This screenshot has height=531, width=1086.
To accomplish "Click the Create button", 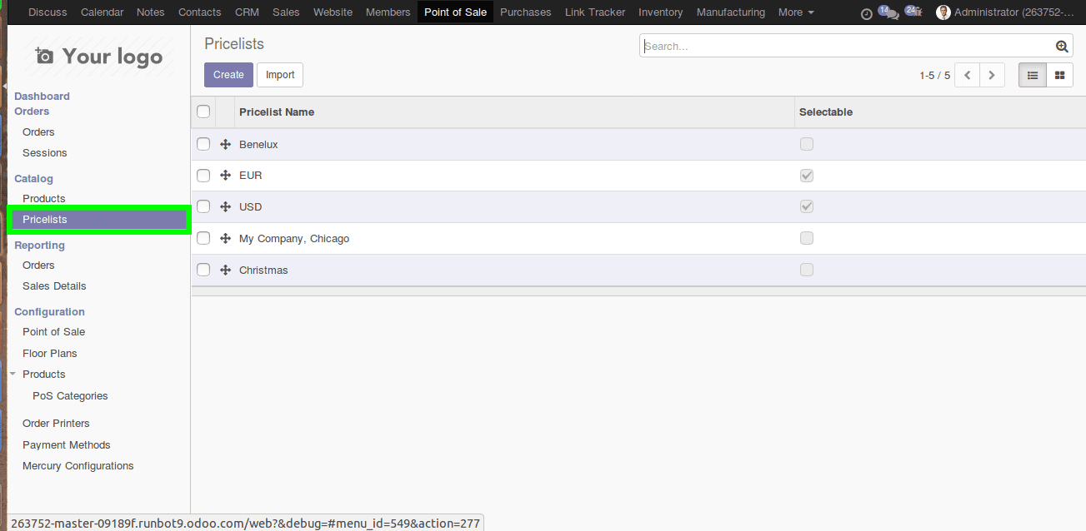I will pyautogui.click(x=228, y=75).
